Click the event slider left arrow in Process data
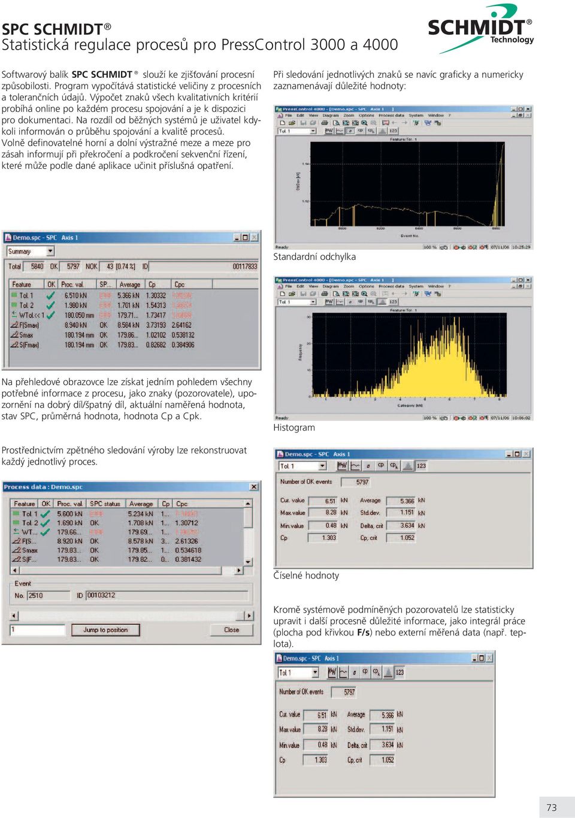 14,616
